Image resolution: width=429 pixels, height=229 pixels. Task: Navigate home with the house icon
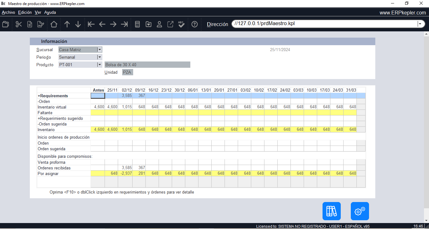click(x=54, y=24)
